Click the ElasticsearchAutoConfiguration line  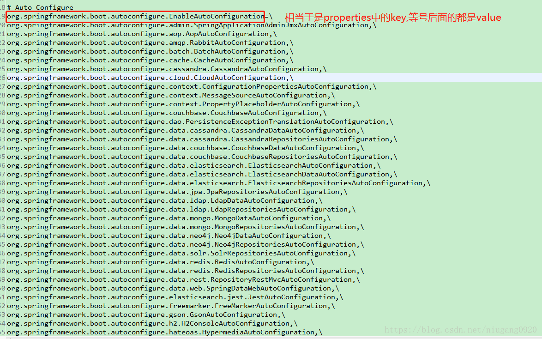pyautogui.click(x=193, y=165)
